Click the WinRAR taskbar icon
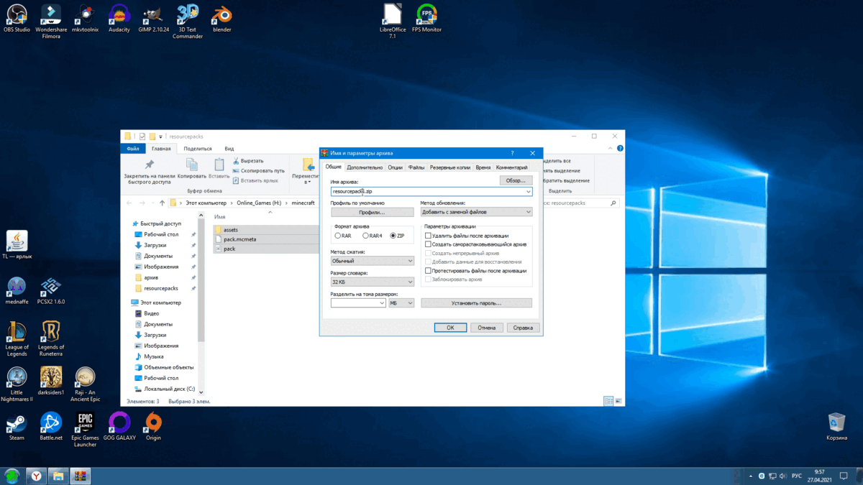Viewport: 863px width, 485px height. (81, 476)
